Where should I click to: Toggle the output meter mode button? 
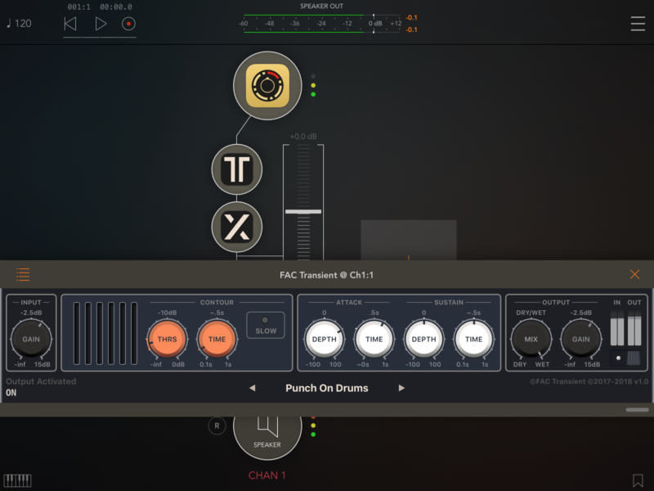pyautogui.click(x=634, y=358)
